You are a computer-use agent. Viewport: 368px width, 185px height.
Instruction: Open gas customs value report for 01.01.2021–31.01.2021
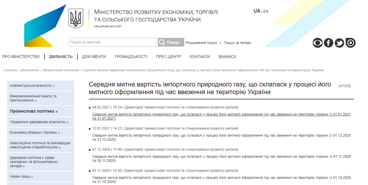[221, 116]
